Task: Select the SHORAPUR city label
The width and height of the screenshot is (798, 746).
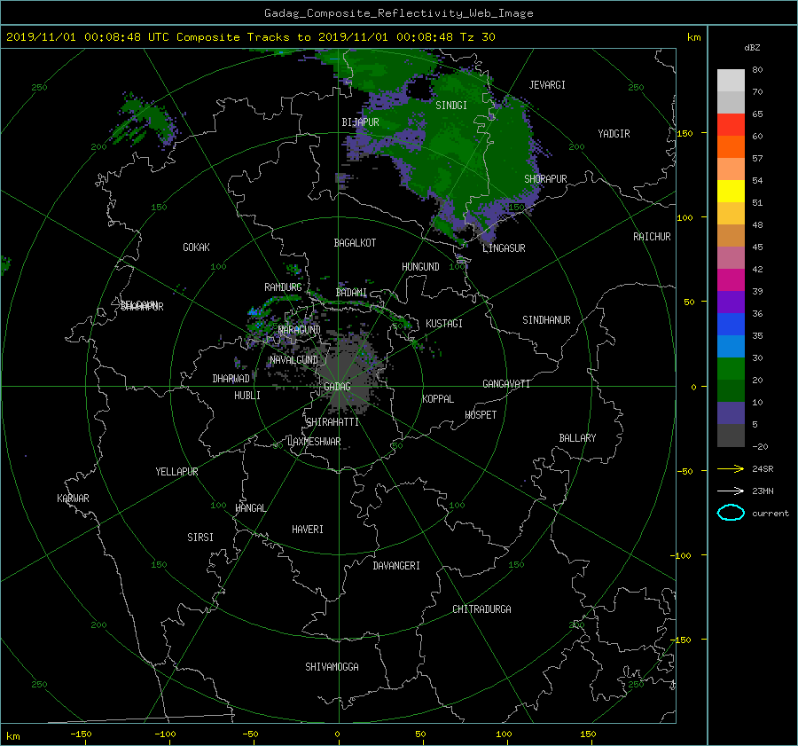Action: 545,179
